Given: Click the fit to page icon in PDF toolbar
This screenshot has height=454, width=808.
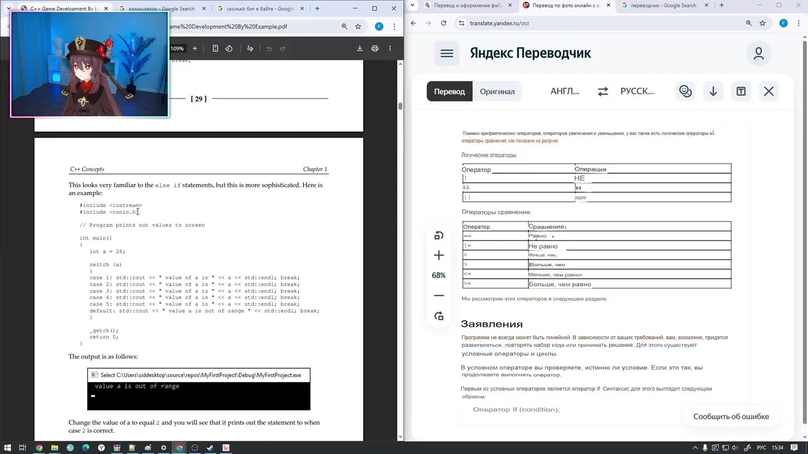Looking at the screenshot, I should click(x=215, y=49).
